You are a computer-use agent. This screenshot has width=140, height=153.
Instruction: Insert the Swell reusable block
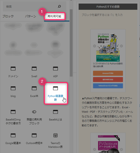(34, 72)
